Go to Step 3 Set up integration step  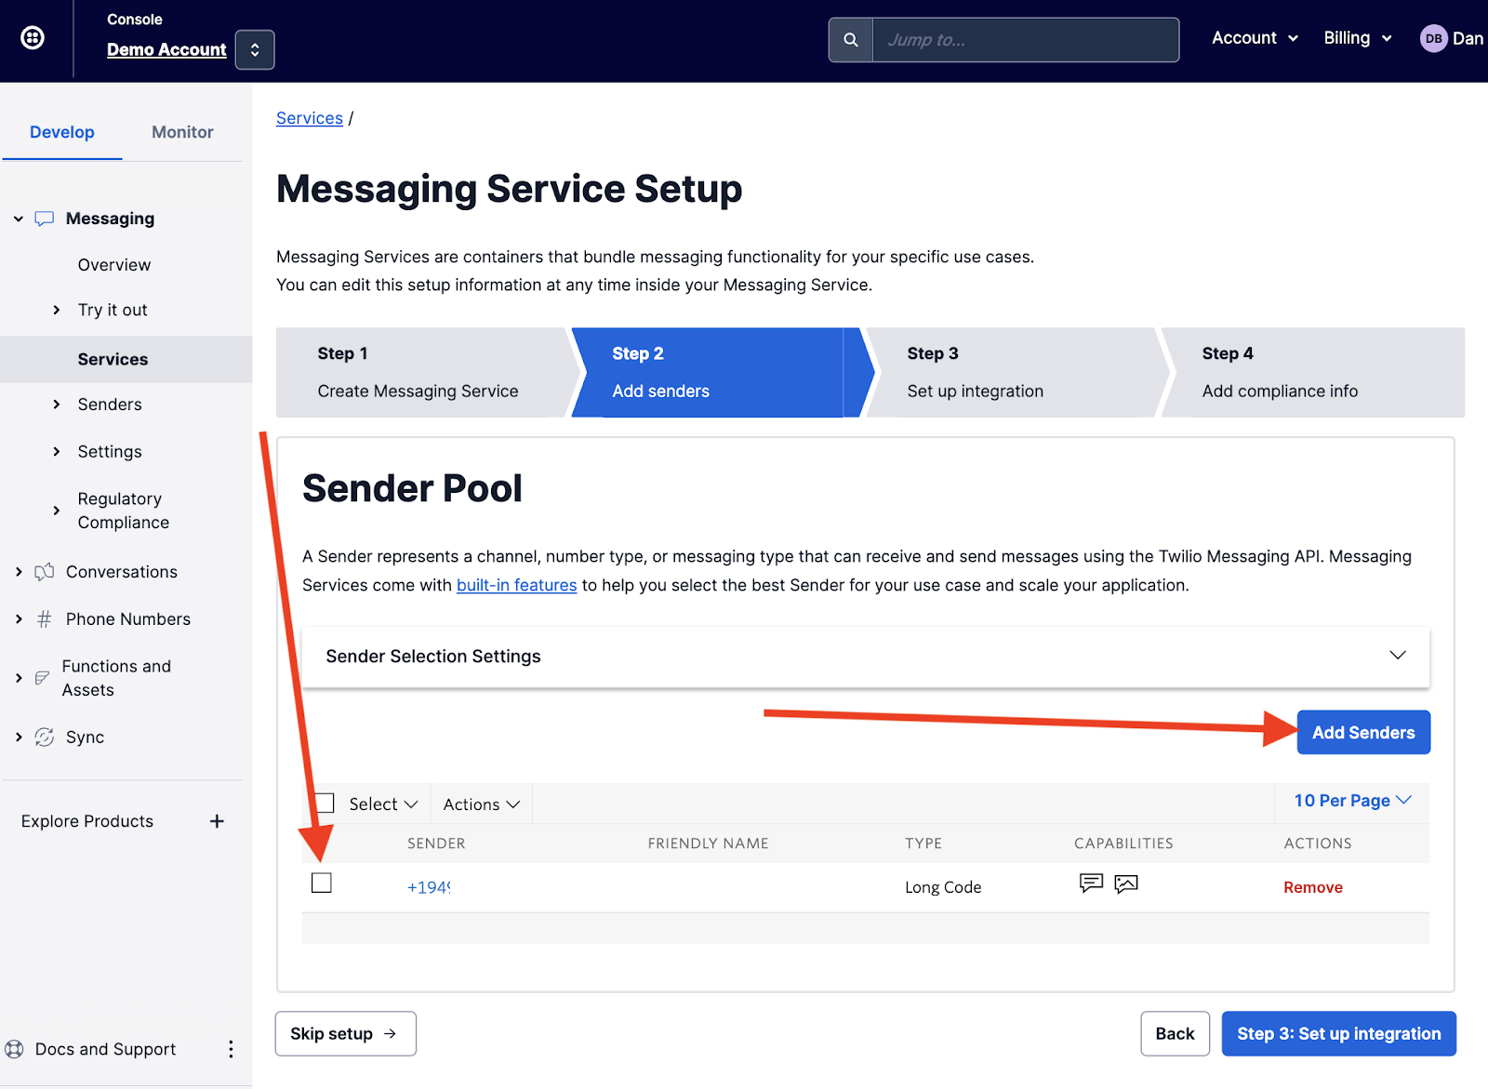coord(1014,372)
